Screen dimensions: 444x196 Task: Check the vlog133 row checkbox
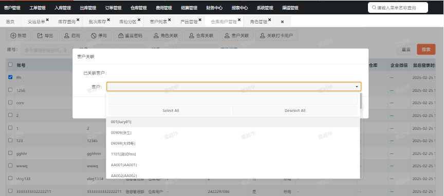point(10,178)
